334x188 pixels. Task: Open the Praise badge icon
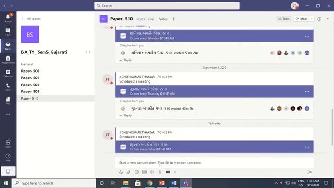click(160, 172)
